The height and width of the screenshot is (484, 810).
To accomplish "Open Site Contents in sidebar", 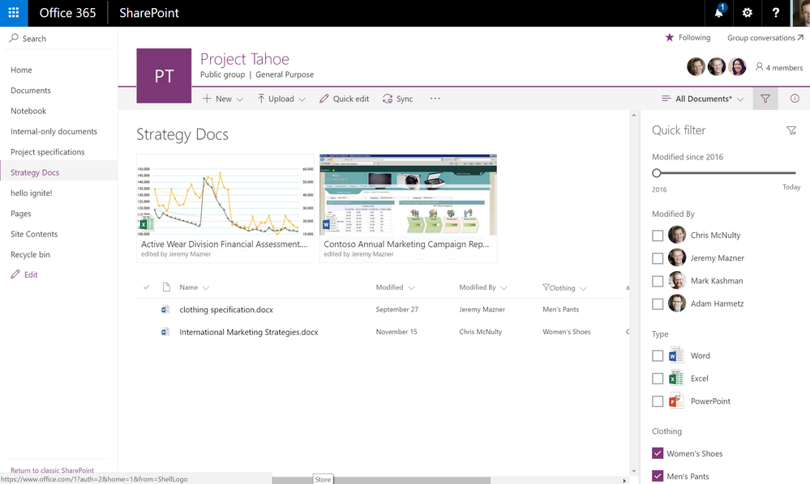I will [34, 234].
